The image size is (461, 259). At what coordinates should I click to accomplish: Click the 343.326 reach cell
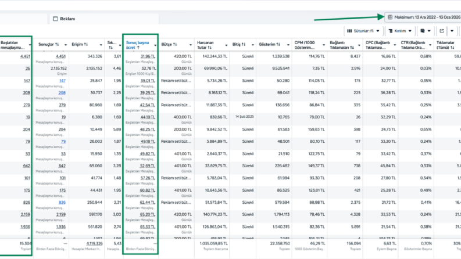point(95,56)
